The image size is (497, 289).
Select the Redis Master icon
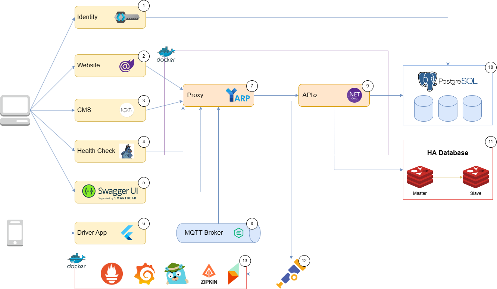420,177
